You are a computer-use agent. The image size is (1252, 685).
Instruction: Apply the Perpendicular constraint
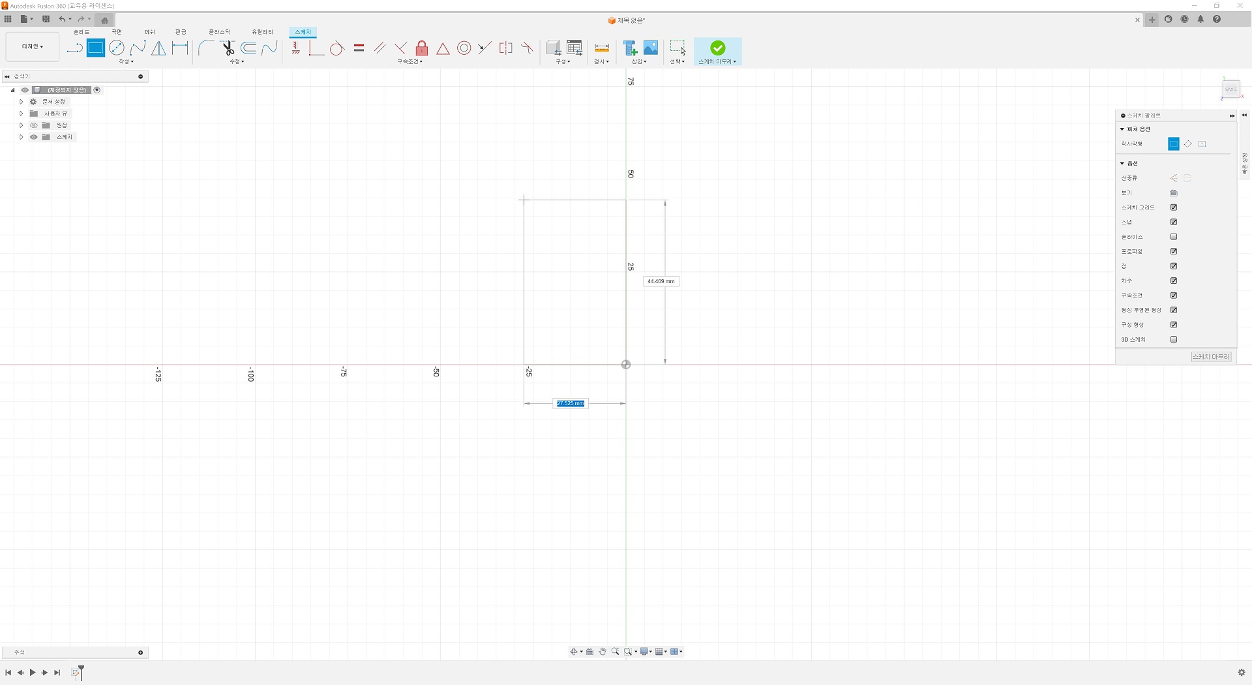pyautogui.click(x=400, y=48)
